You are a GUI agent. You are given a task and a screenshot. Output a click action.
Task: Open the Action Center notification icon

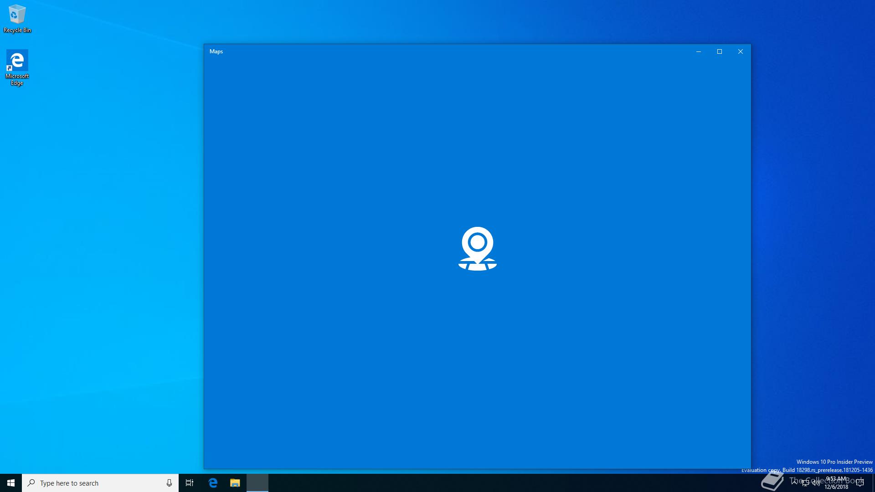[x=860, y=483]
